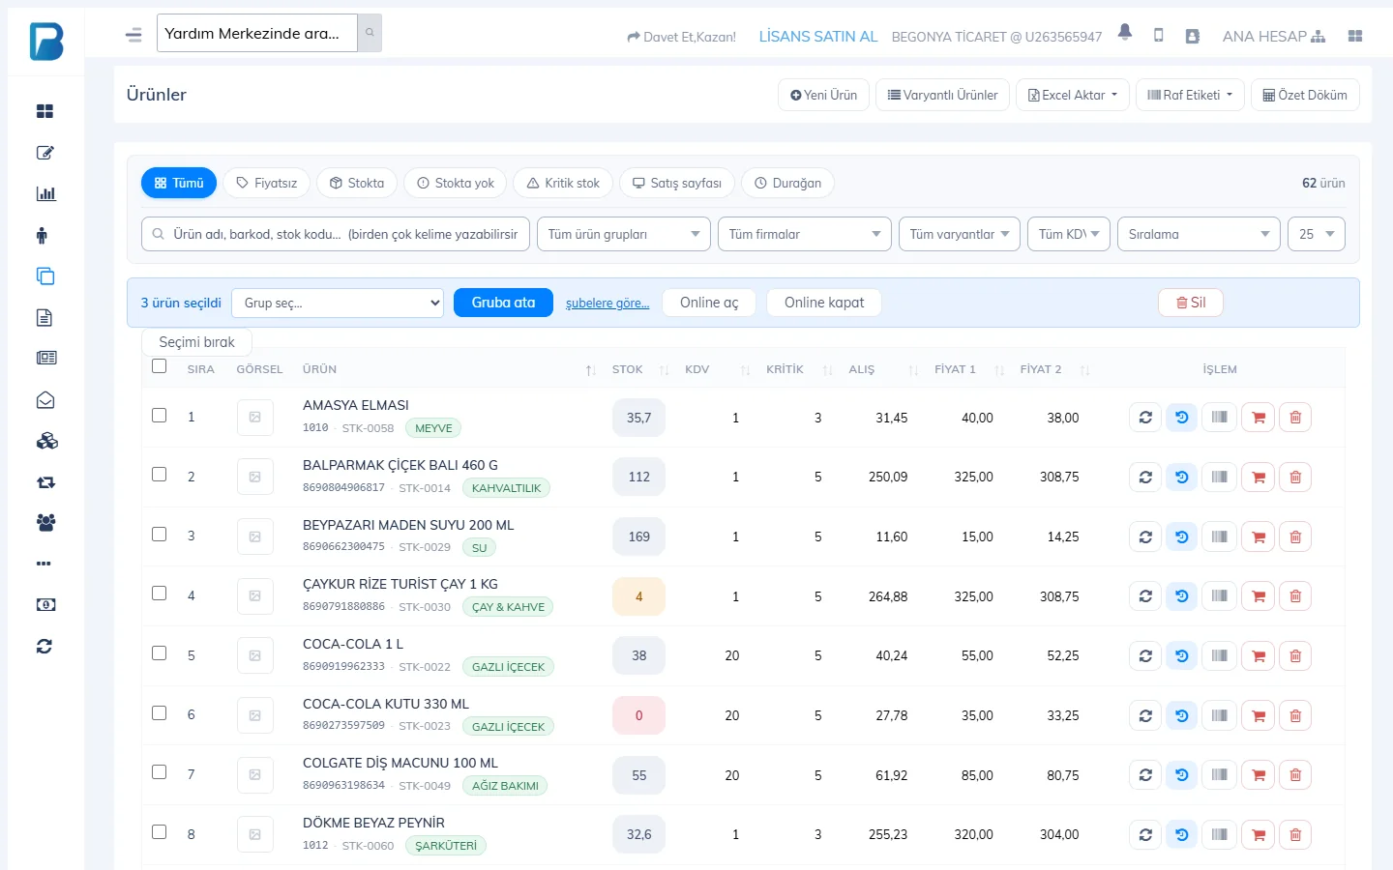Click the search magnifier button in help box
Image resolution: width=1393 pixels, height=870 pixels.
[370, 33]
